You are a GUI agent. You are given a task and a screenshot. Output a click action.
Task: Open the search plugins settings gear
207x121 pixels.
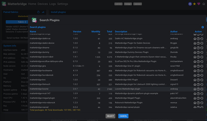click(x=202, y=27)
